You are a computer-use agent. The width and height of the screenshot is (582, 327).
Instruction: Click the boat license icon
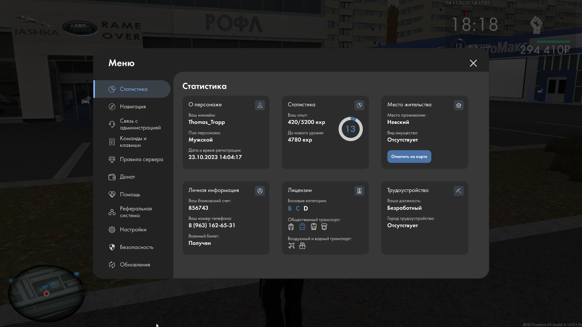point(302,246)
